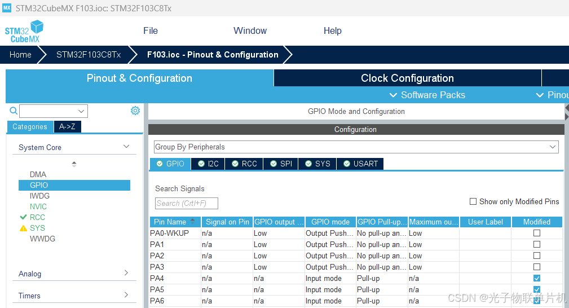The height and width of the screenshot is (308, 569).
Task: Open the Help menu
Action: pyautogui.click(x=332, y=31)
